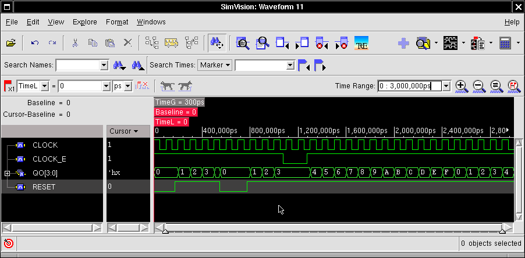Open the Format menu
The height and width of the screenshot is (258, 525).
tap(117, 22)
